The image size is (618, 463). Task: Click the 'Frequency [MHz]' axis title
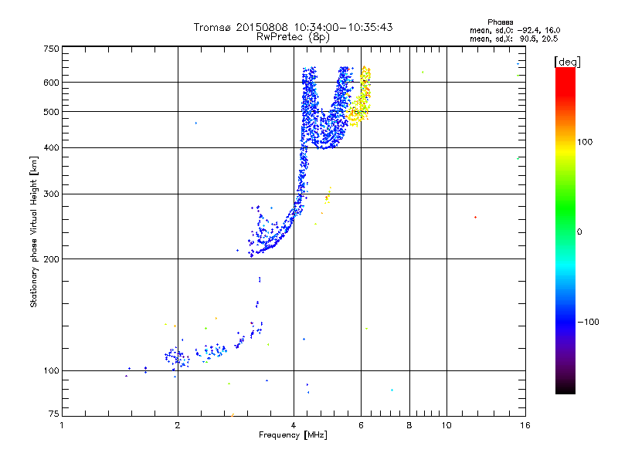point(293,435)
